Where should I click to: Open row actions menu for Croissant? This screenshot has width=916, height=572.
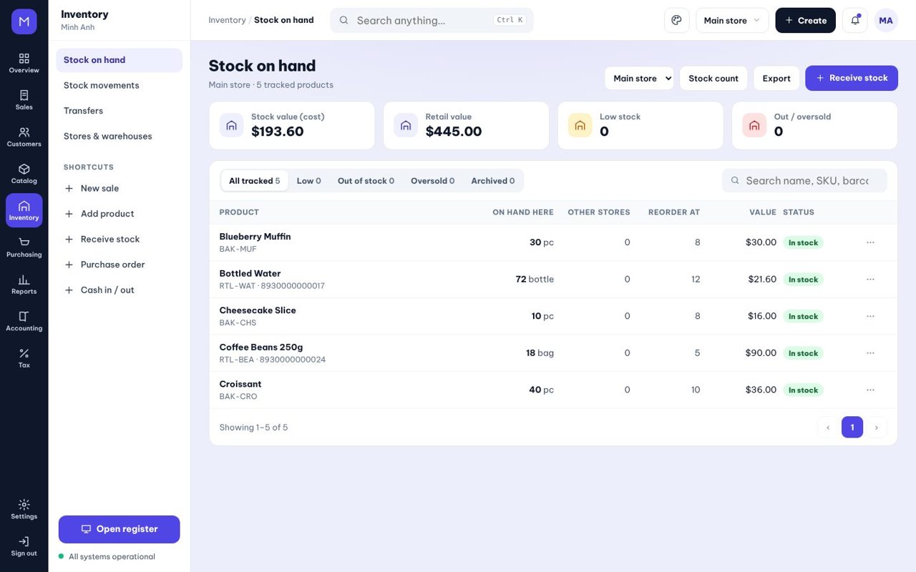click(x=870, y=390)
